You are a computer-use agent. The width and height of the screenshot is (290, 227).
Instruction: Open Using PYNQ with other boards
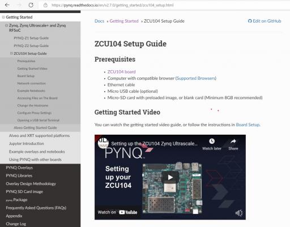click(x=35, y=160)
